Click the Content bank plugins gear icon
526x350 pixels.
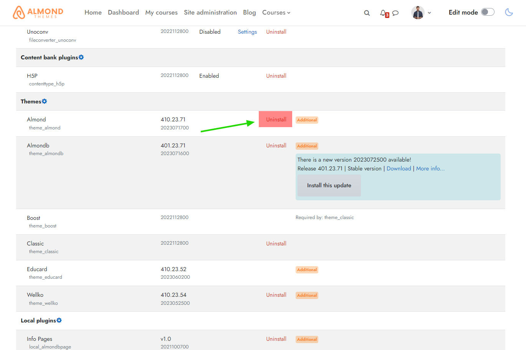(x=81, y=57)
